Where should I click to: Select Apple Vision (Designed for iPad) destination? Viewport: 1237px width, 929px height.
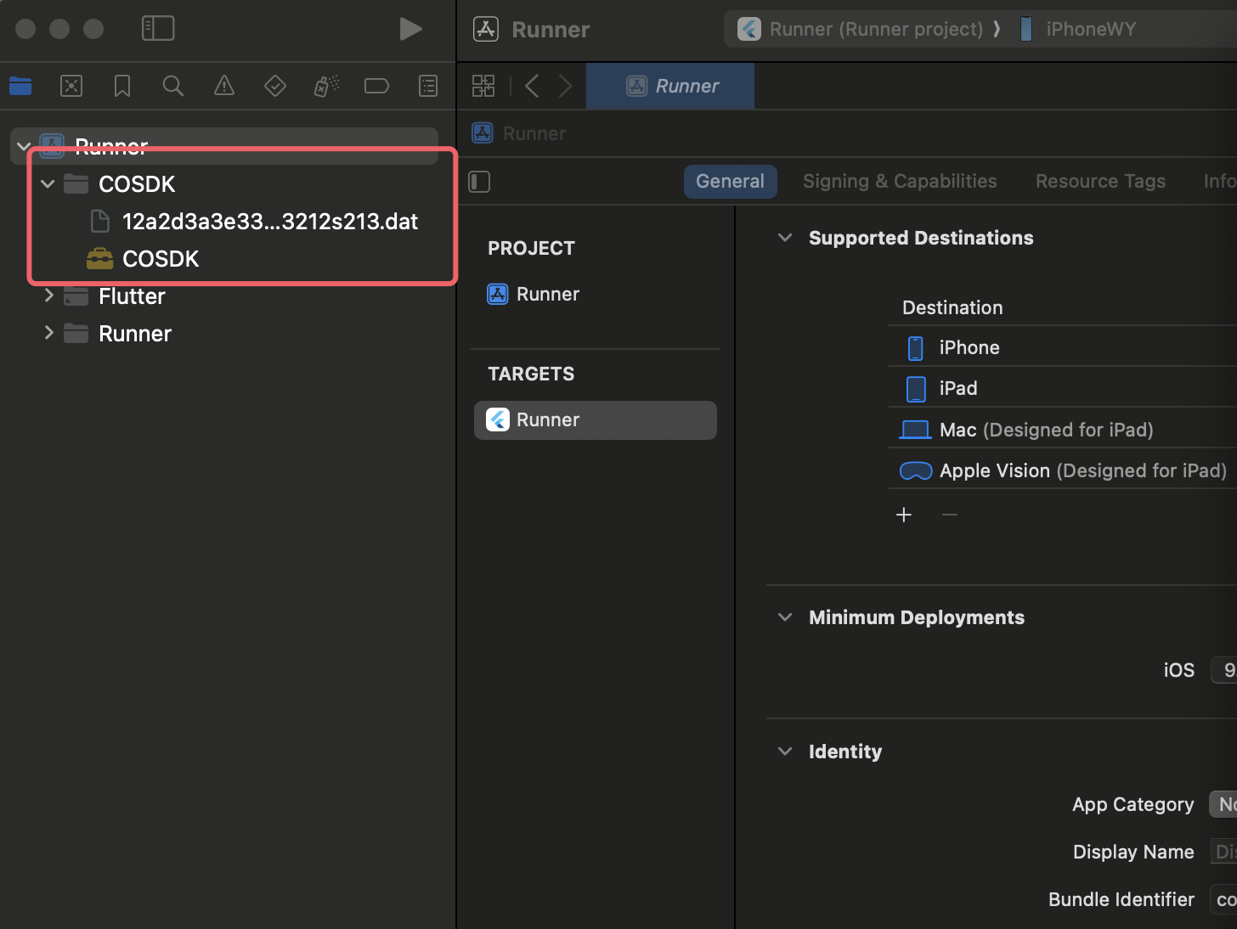pyautogui.click(x=1063, y=470)
